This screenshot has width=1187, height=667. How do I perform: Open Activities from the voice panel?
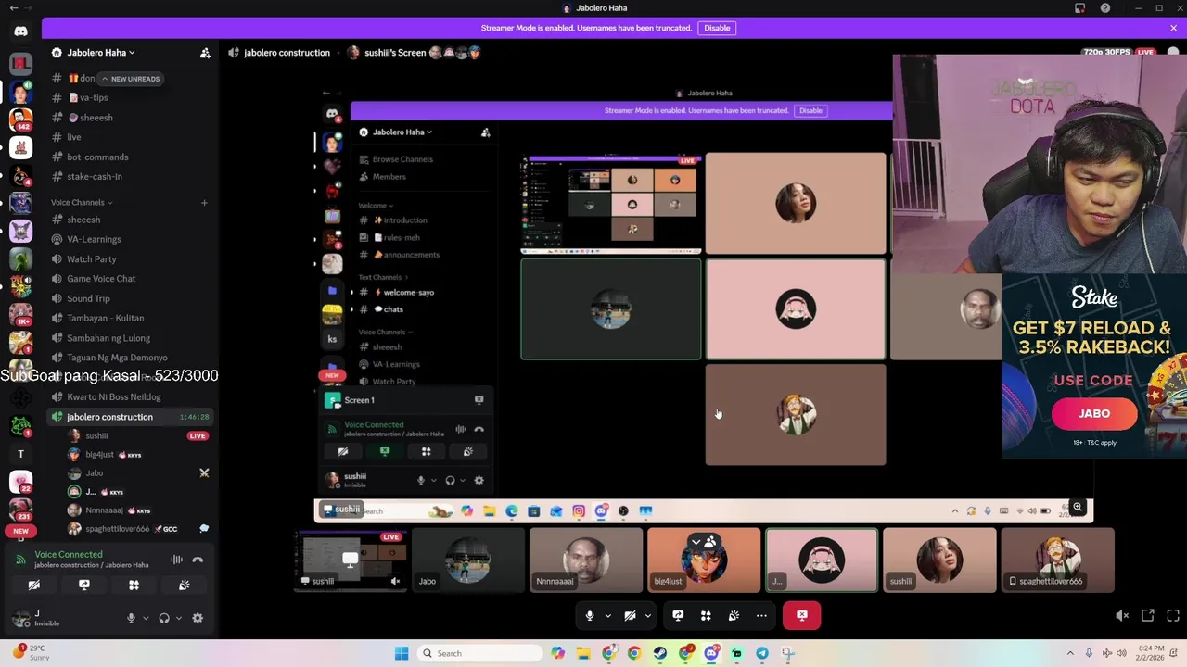click(x=134, y=585)
